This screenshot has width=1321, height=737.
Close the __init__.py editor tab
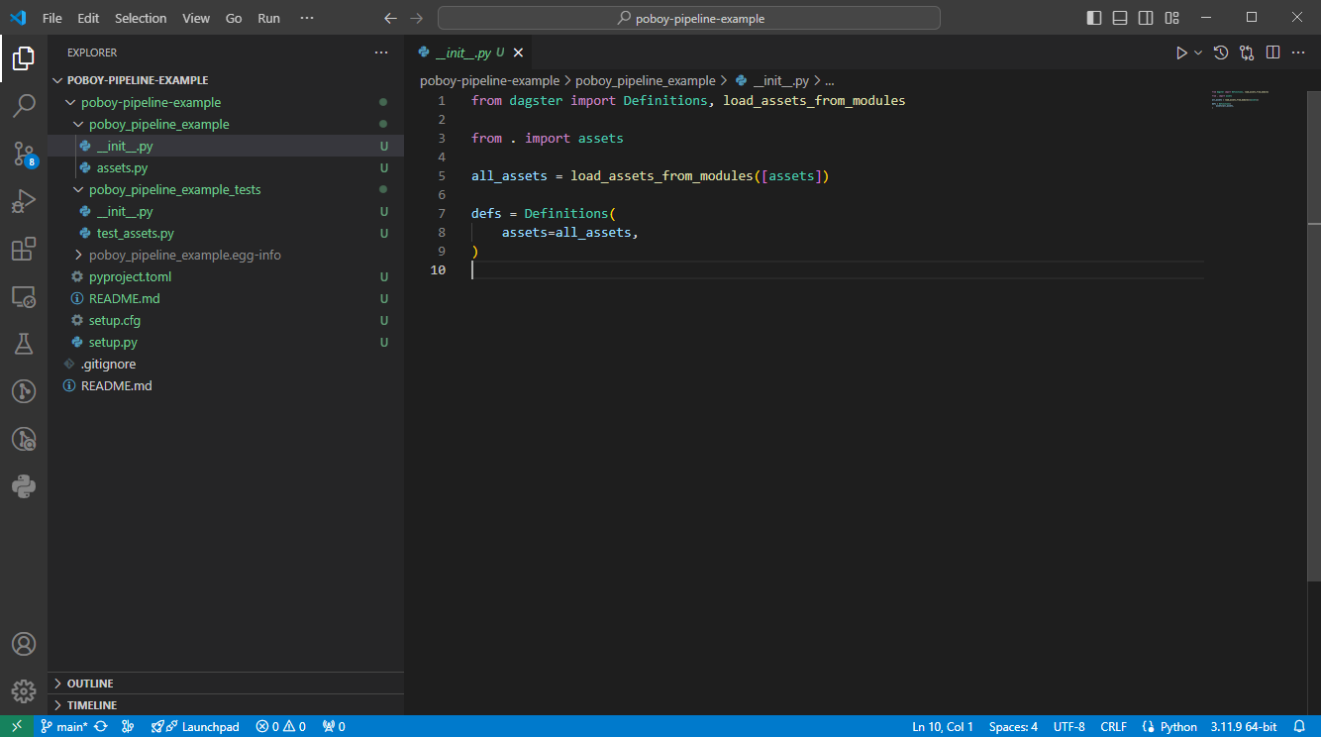[x=518, y=53]
